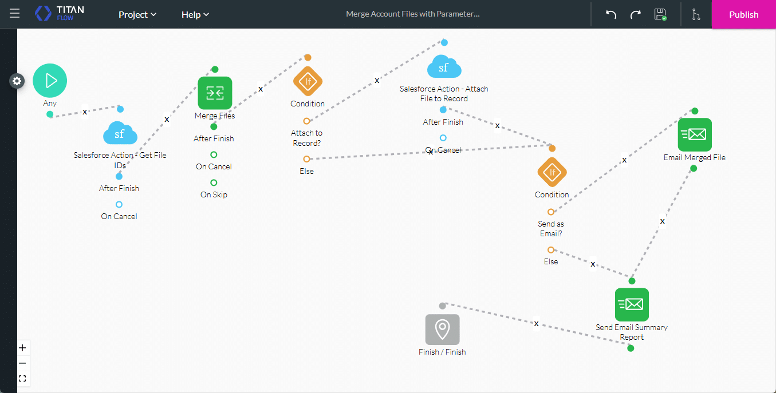Delete the connector from Send as Email? Else to Summary Report

(593, 264)
